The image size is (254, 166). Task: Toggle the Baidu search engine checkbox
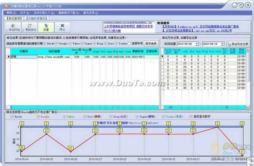pyautogui.click(x=45, y=43)
